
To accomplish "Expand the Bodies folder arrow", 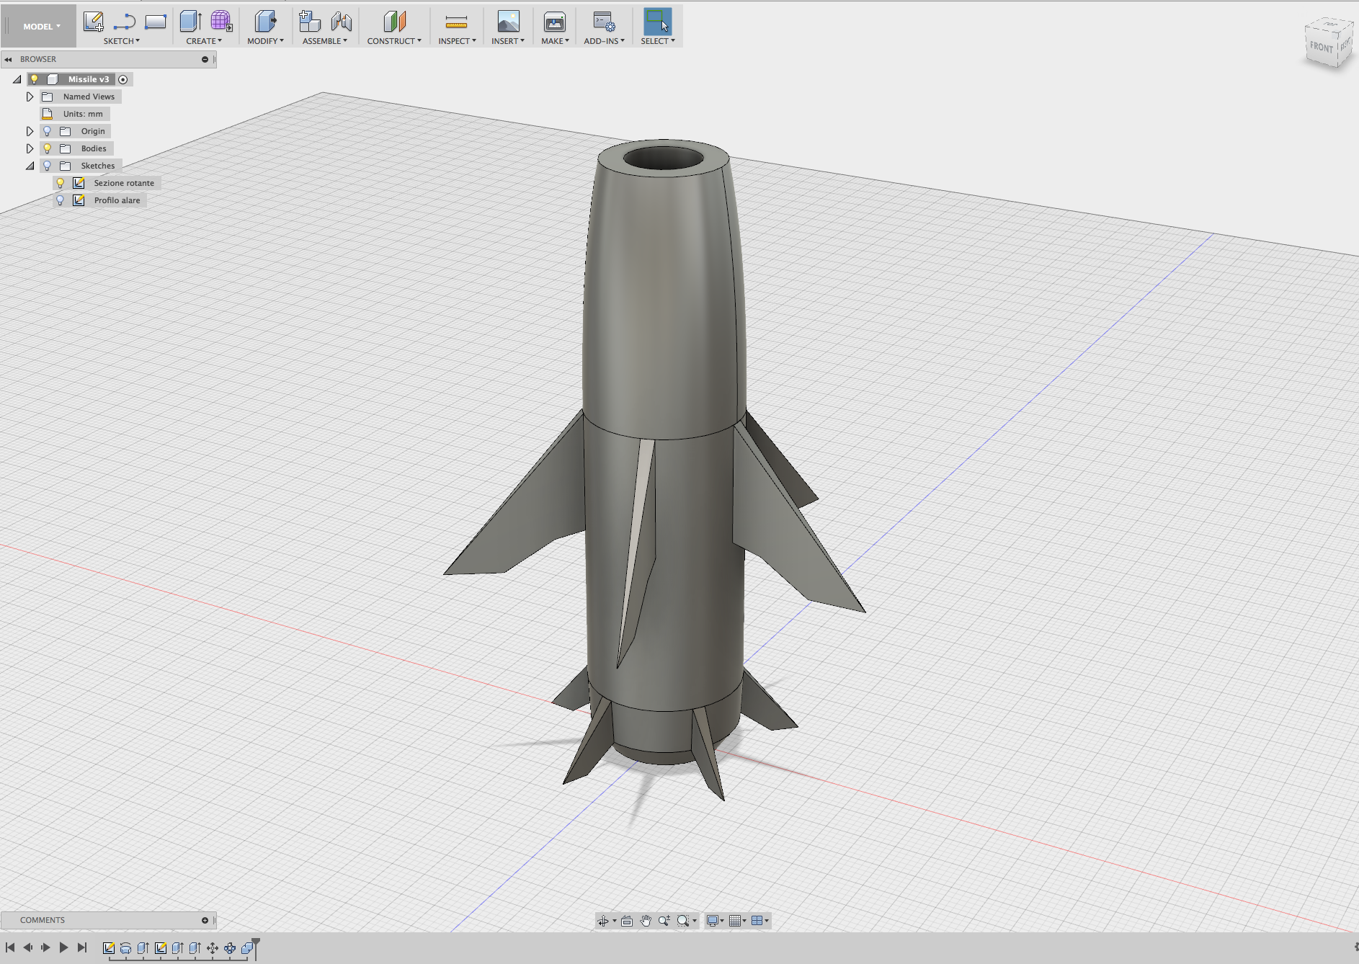I will 30,148.
